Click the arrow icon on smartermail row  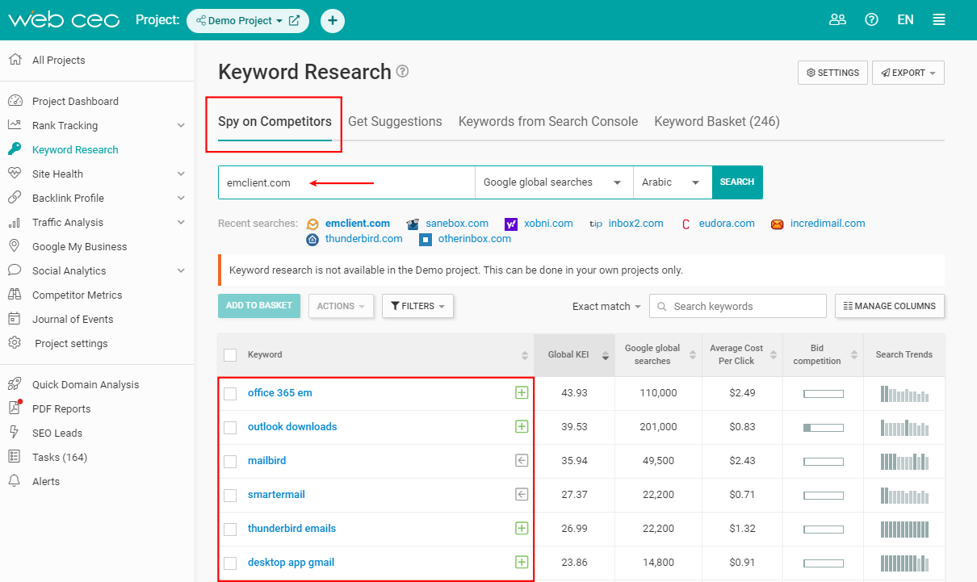point(522,495)
